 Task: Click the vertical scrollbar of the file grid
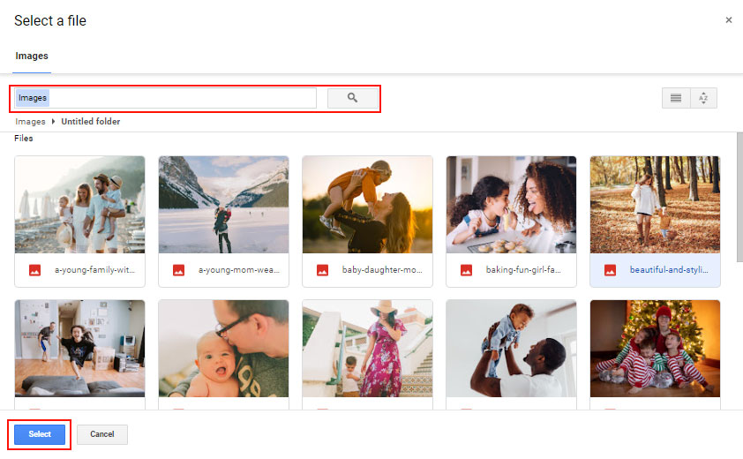[x=739, y=197]
